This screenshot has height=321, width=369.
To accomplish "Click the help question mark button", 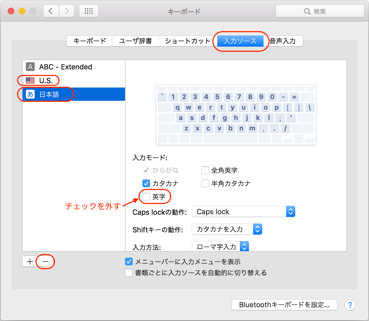I will (x=350, y=305).
